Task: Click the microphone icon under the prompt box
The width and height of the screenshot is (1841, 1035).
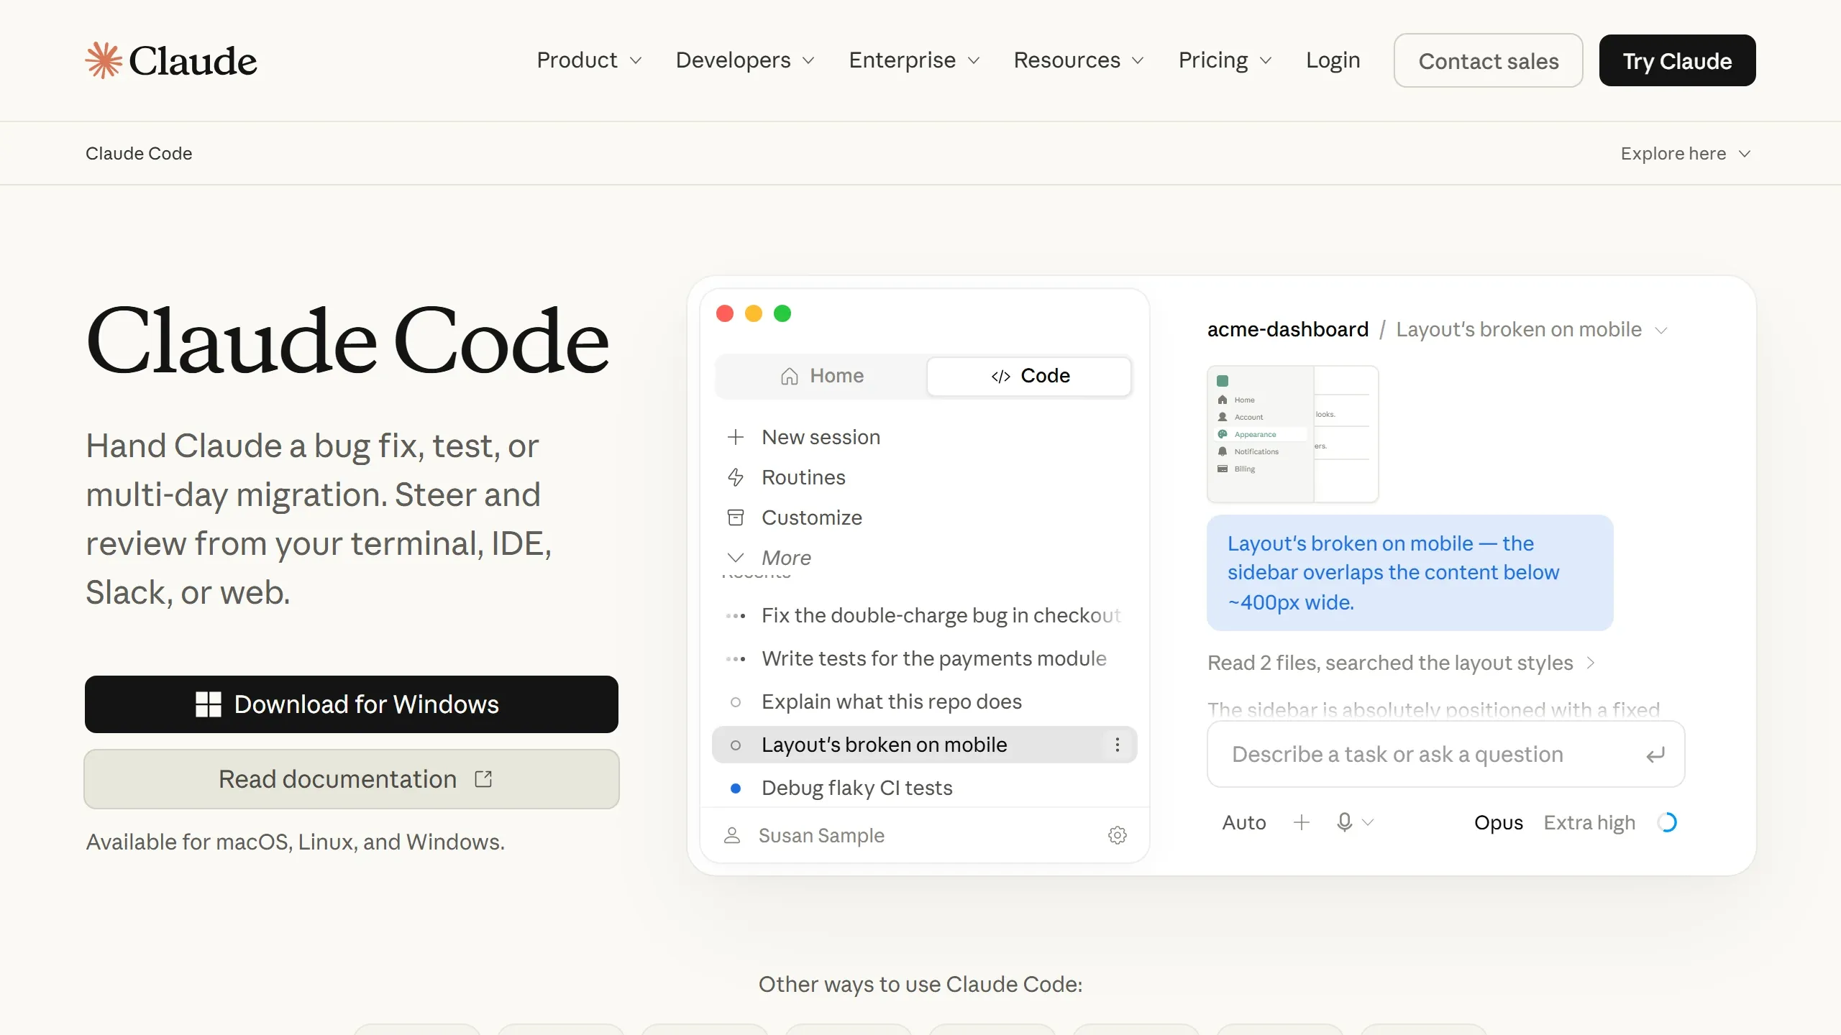Action: (x=1344, y=822)
